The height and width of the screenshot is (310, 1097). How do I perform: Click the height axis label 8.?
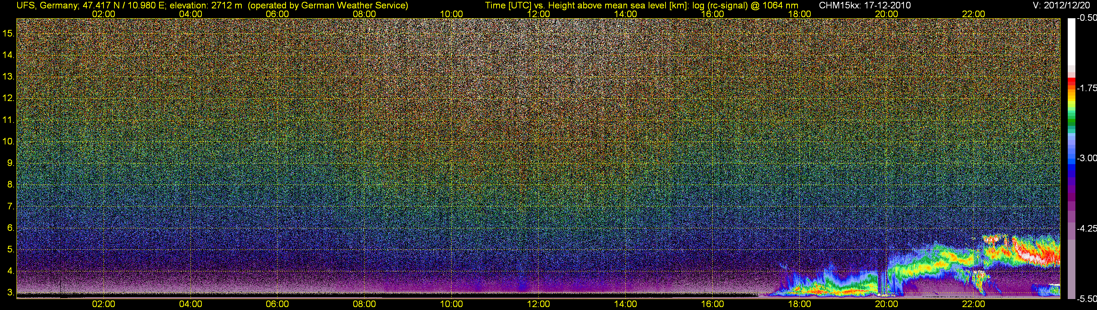point(11,185)
